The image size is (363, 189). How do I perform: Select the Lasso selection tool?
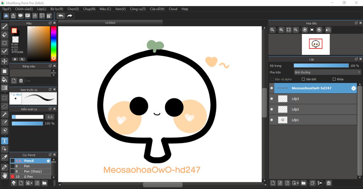pyautogui.click(x=4, y=106)
